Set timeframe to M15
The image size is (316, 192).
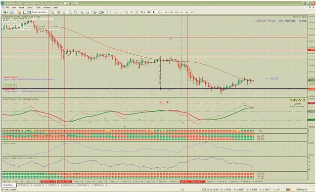coord(171,12)
